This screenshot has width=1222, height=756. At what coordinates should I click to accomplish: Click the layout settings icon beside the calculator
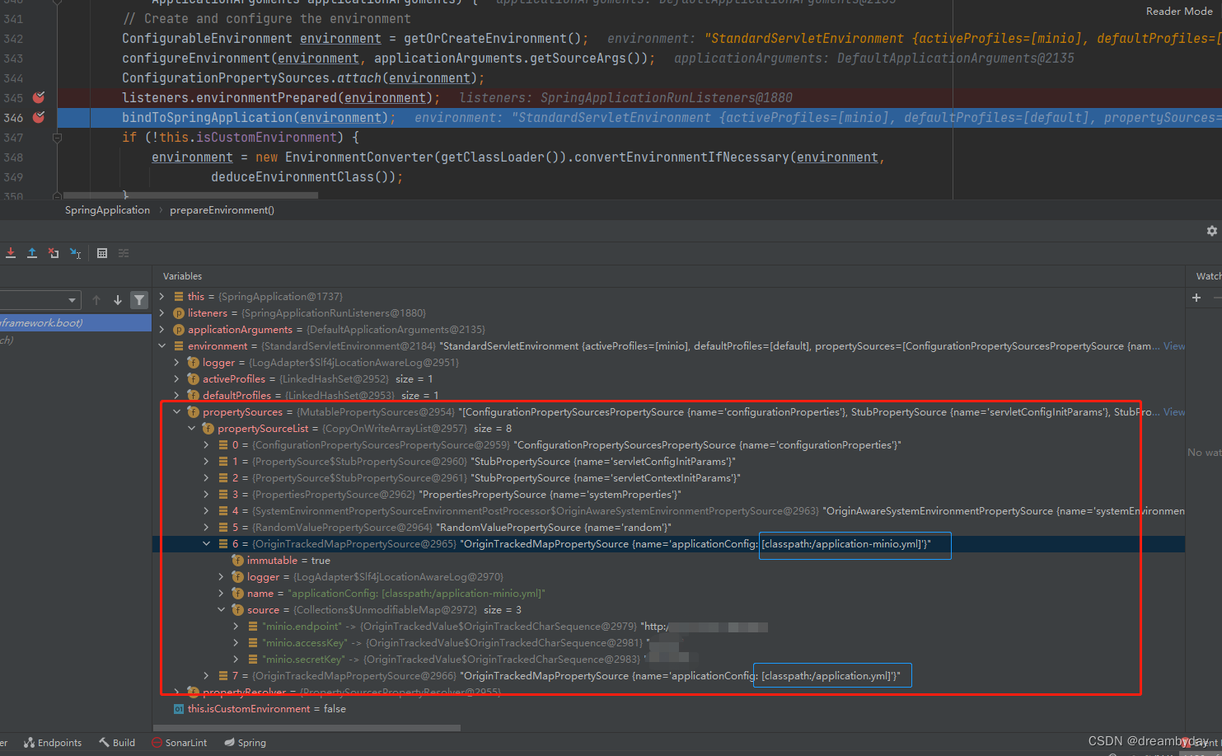(x=124, y=252)
